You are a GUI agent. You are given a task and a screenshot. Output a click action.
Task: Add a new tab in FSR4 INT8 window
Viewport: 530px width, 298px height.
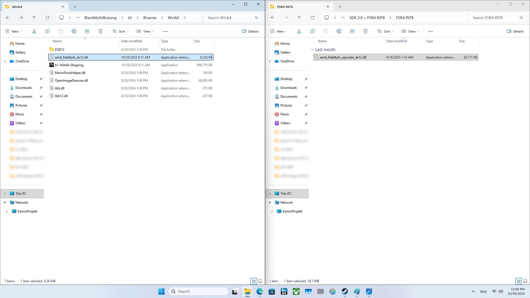340,7
